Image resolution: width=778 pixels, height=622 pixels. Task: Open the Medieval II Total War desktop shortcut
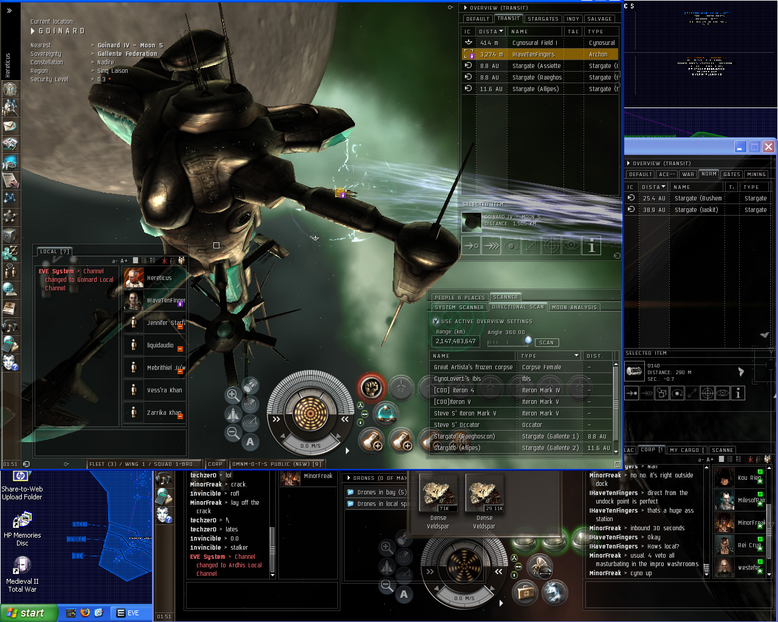click(x=22, y=574)
